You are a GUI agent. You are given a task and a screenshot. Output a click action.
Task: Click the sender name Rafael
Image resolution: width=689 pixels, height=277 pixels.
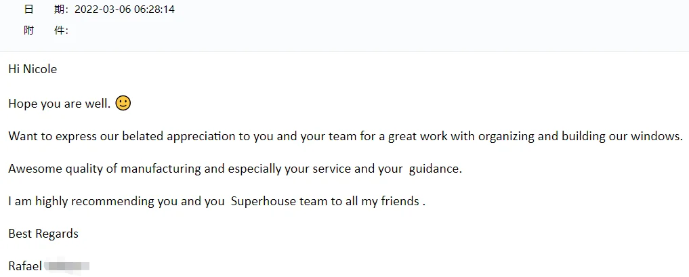click(x=25, y=266)
